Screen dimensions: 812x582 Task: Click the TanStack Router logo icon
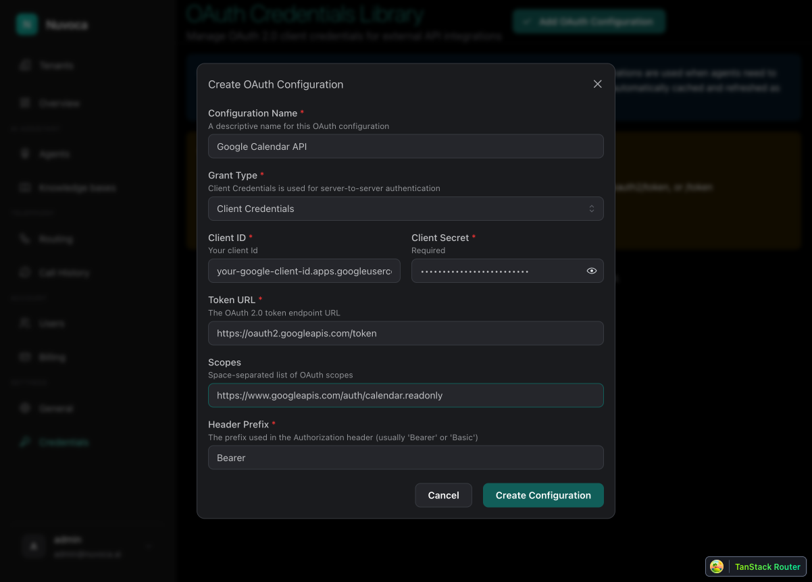(x=717, y=566)
